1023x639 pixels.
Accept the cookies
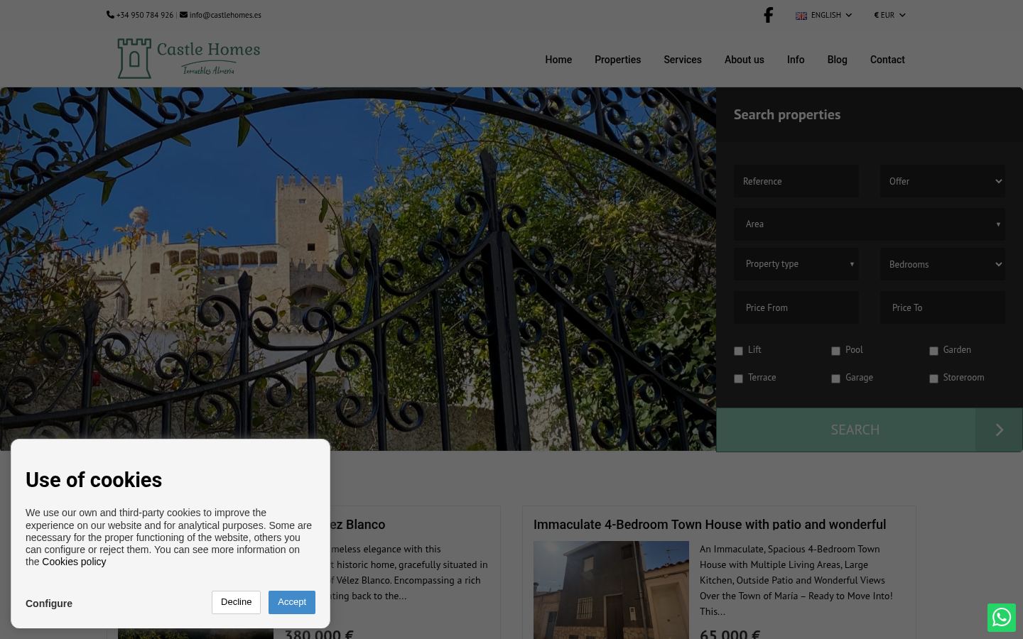point(292,602)
